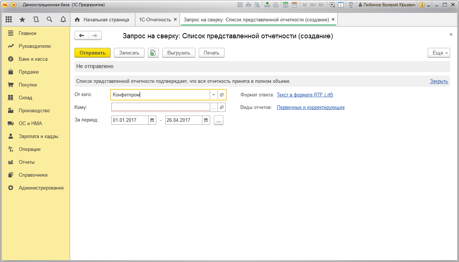Click the printer icon in title bar
This screenshot has width=459, height=262.
pyautogui.click(x=248, y=5)
